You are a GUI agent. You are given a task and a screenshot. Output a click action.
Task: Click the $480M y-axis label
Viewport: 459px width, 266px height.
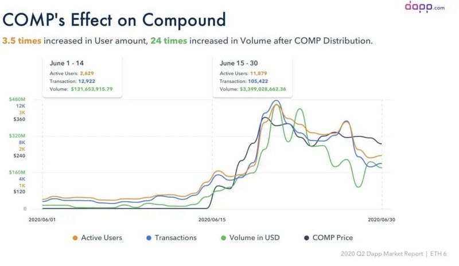click(16, 99)
